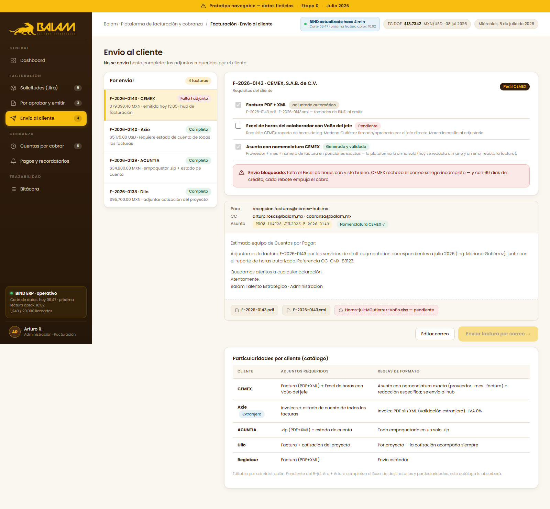Click the ACUNTIA row in catalog table
550x509 pixels.
(381, 430)
